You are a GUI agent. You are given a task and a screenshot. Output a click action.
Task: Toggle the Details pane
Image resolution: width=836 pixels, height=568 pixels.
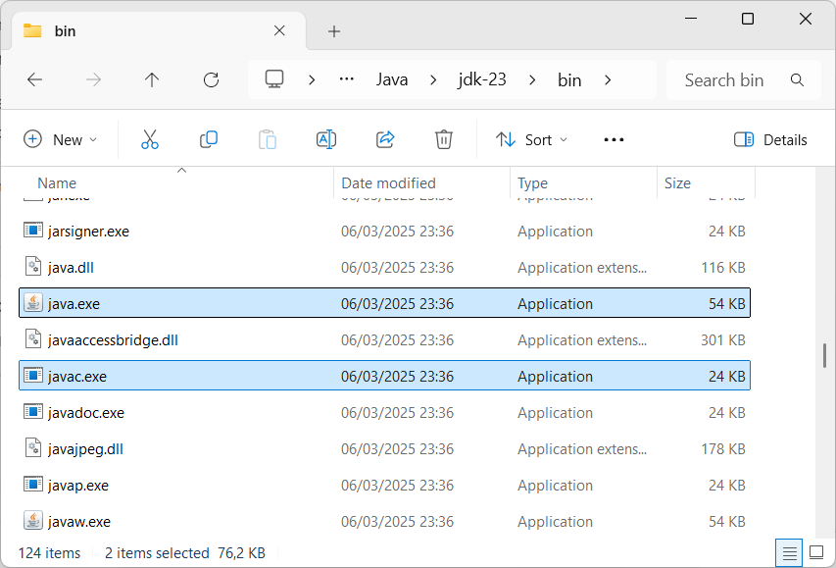click(770, 140)
